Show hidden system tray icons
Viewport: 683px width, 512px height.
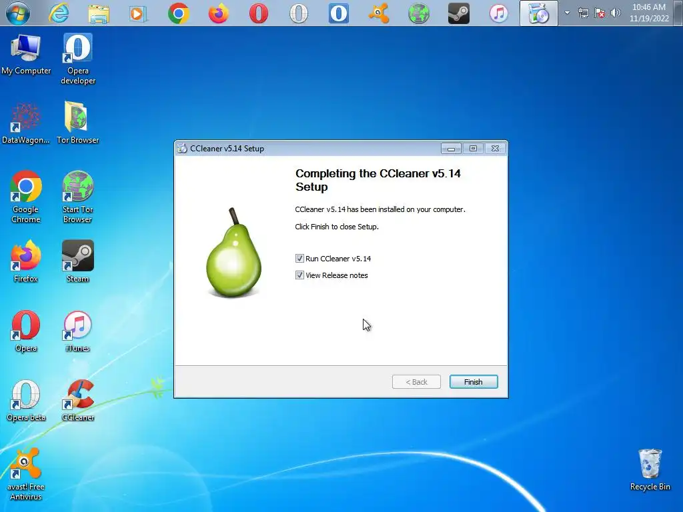pos(567,13)
